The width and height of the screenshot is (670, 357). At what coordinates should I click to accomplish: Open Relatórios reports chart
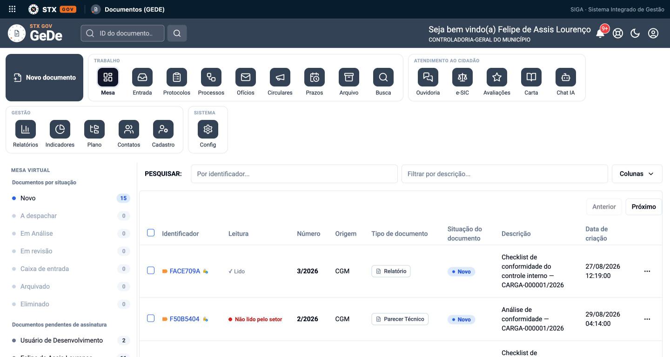click(x=26, y=129)
